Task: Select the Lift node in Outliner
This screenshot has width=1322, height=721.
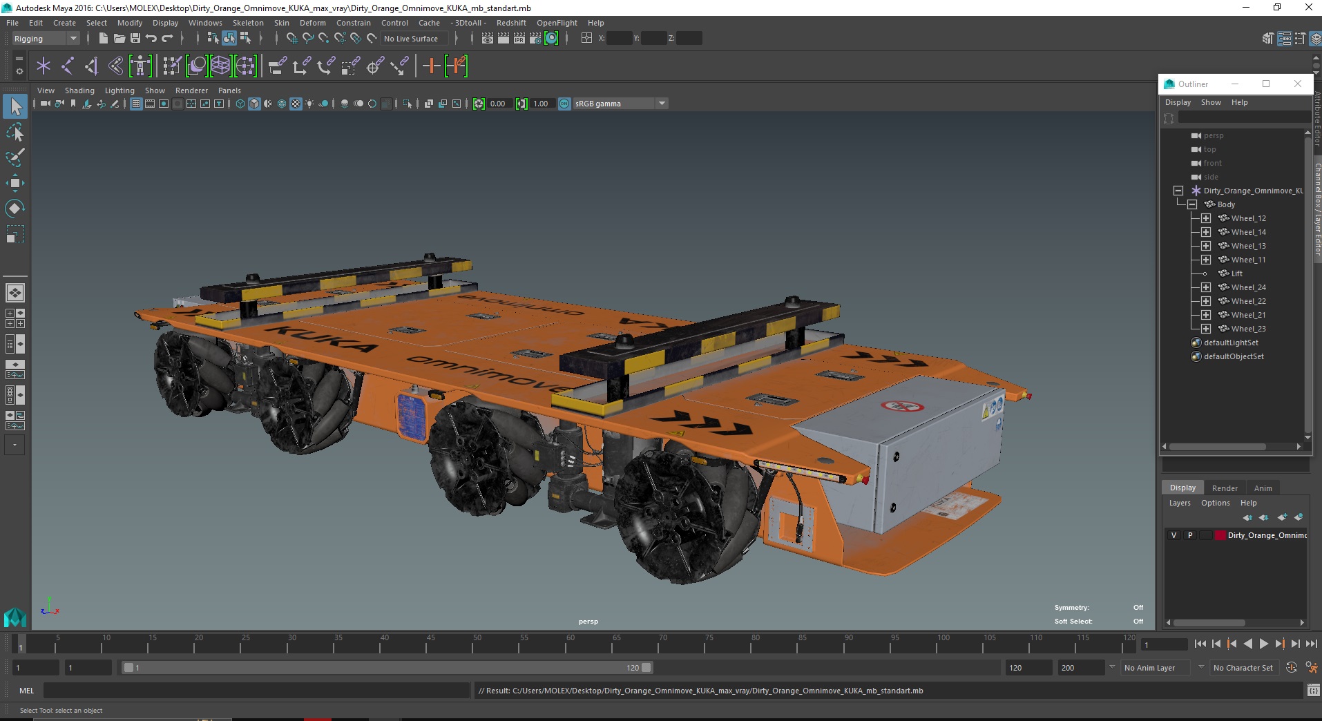Action: pos(1236,273)
